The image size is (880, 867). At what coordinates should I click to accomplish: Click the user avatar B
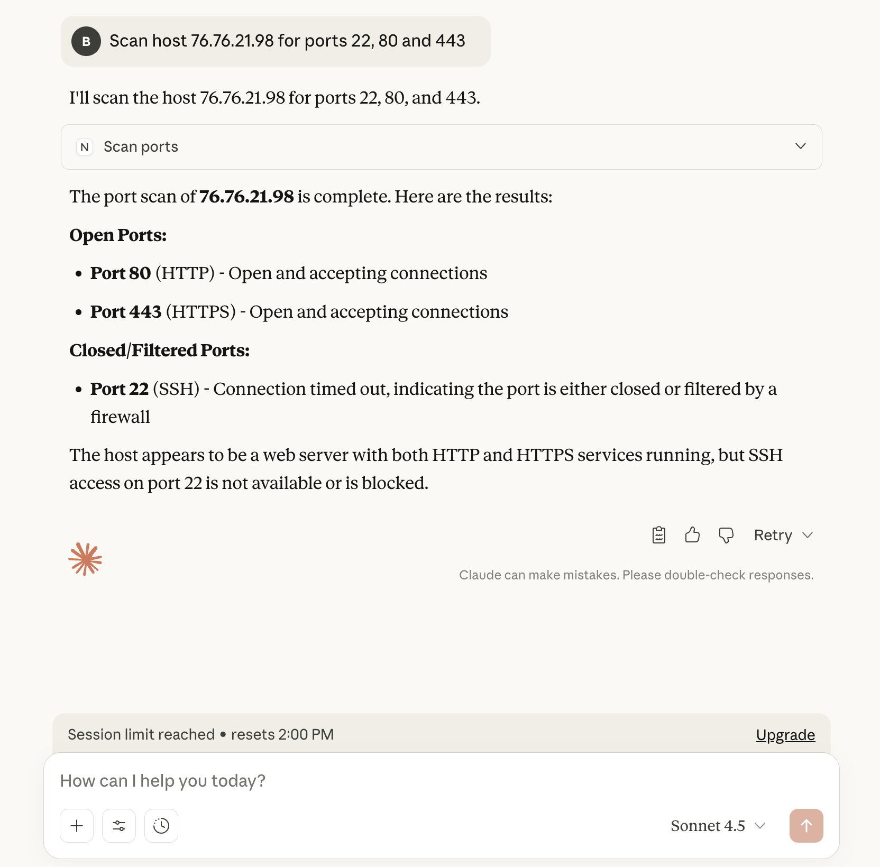pyautogui.click(x=86, y=41)
